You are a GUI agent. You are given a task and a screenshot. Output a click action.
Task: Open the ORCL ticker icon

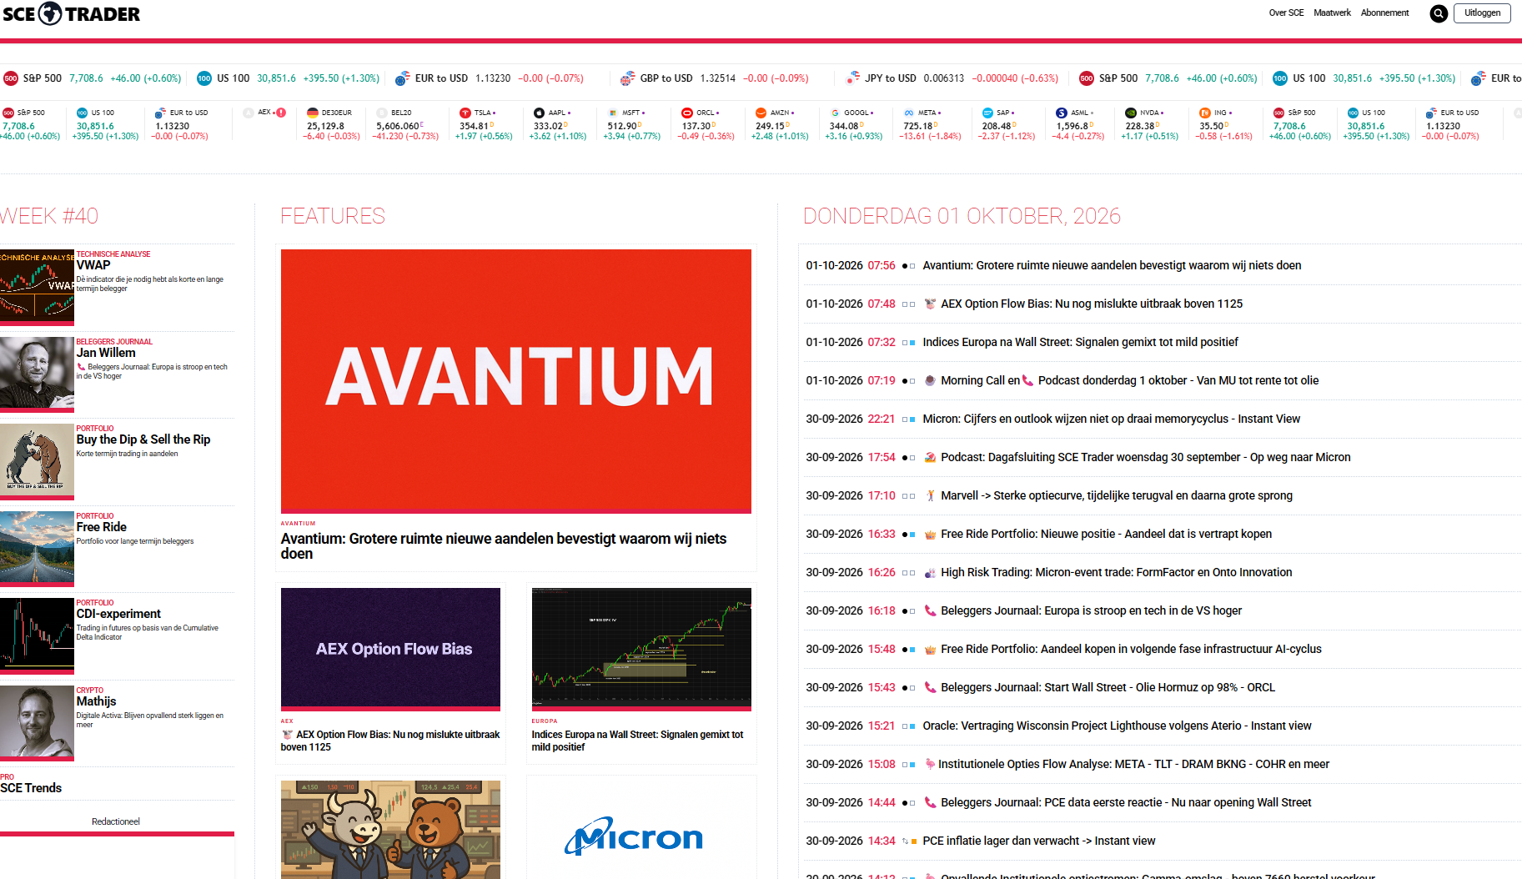(687, 113)
